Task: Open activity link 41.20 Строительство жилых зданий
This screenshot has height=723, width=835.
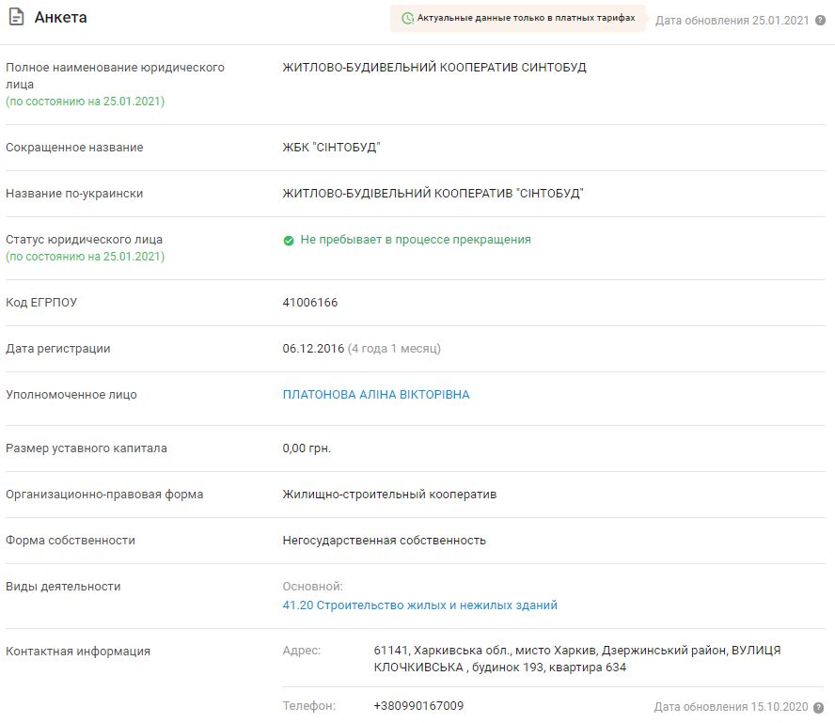Action: pyautogui.click(x=419, y=605)
